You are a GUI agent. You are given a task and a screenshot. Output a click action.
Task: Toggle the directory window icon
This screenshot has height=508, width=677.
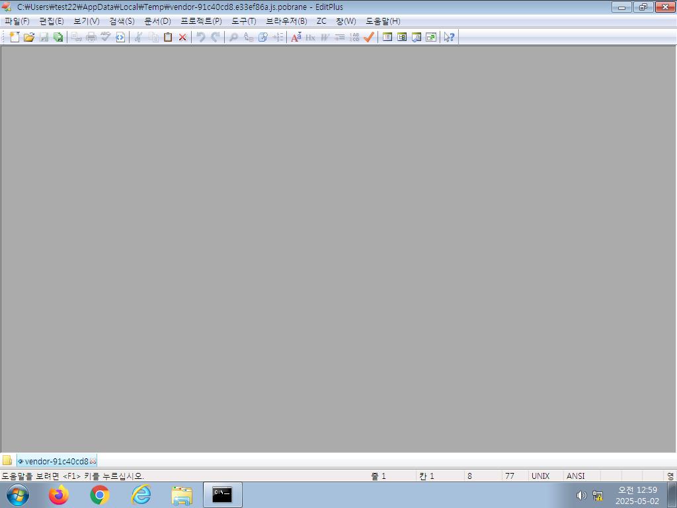387,37
